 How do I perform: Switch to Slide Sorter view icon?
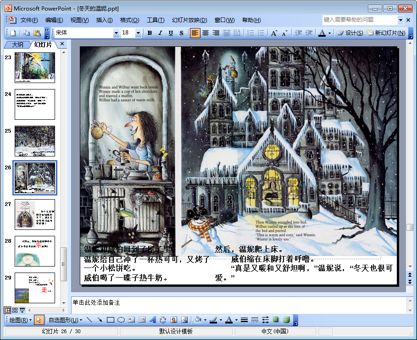(x=15, y=310)
